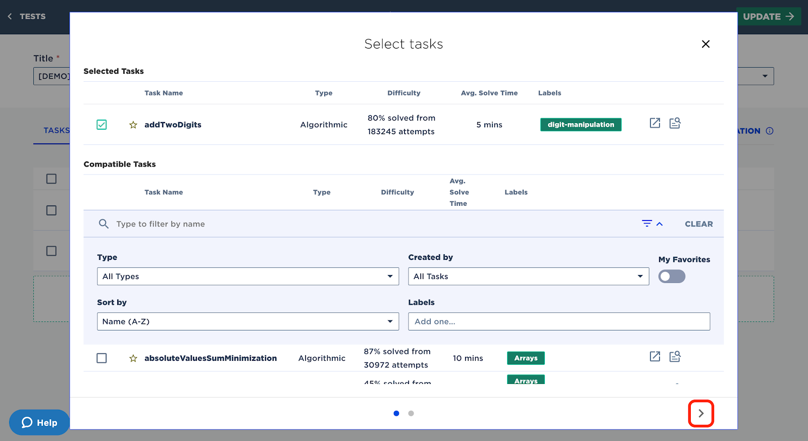Preview absoluteValuesSumMinimization details icon
This screenshot has width=808, height=441.
coord(675,357)
